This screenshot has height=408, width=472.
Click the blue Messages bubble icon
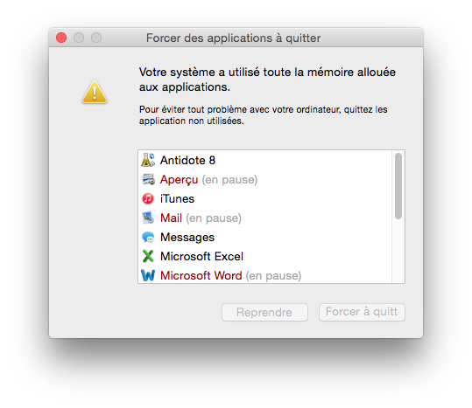pos(148,237)
